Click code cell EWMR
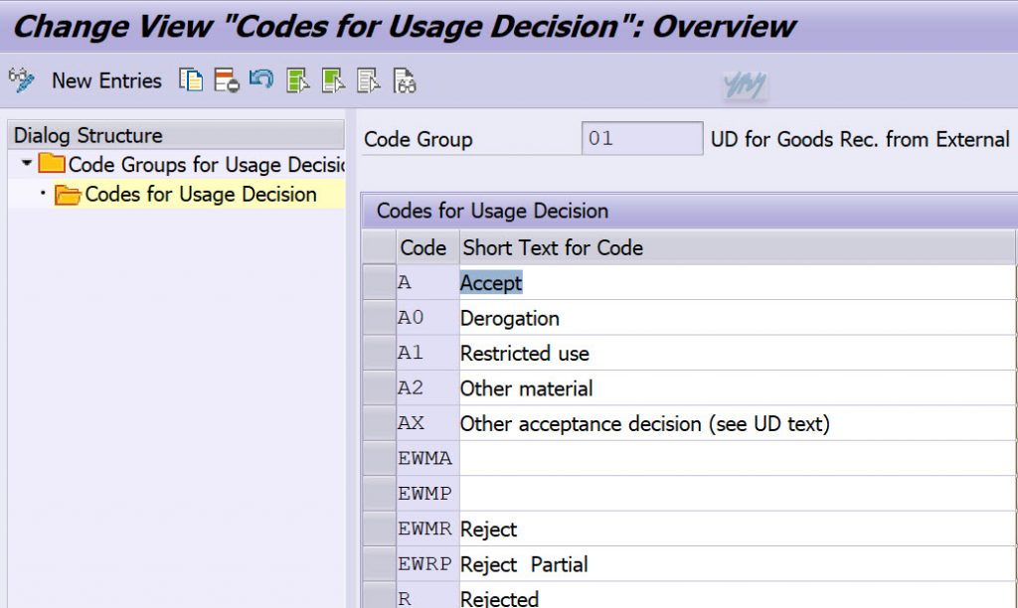The width and height of the screenshot is (1018, 608). point(427,529)
